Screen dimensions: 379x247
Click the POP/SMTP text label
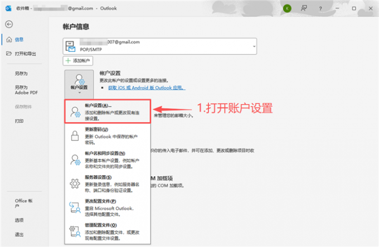pyautogui.click(x=91, y=50)
